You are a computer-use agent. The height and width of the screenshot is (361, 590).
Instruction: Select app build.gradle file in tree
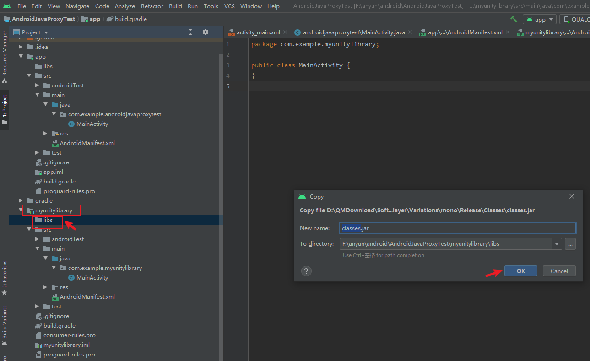(55, 181)
